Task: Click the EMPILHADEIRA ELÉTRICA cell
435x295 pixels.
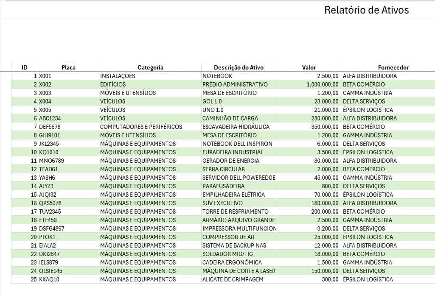Action: [239, 195]
